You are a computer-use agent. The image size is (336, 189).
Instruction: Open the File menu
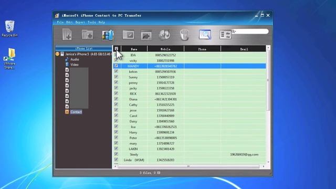click(x=60, y=22)
